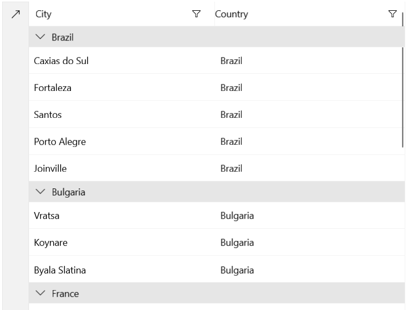Image resolution: width=409 pixels, height=310 pixels.
Task: Select the Vratsa city cell
Action: coord(46,216)
